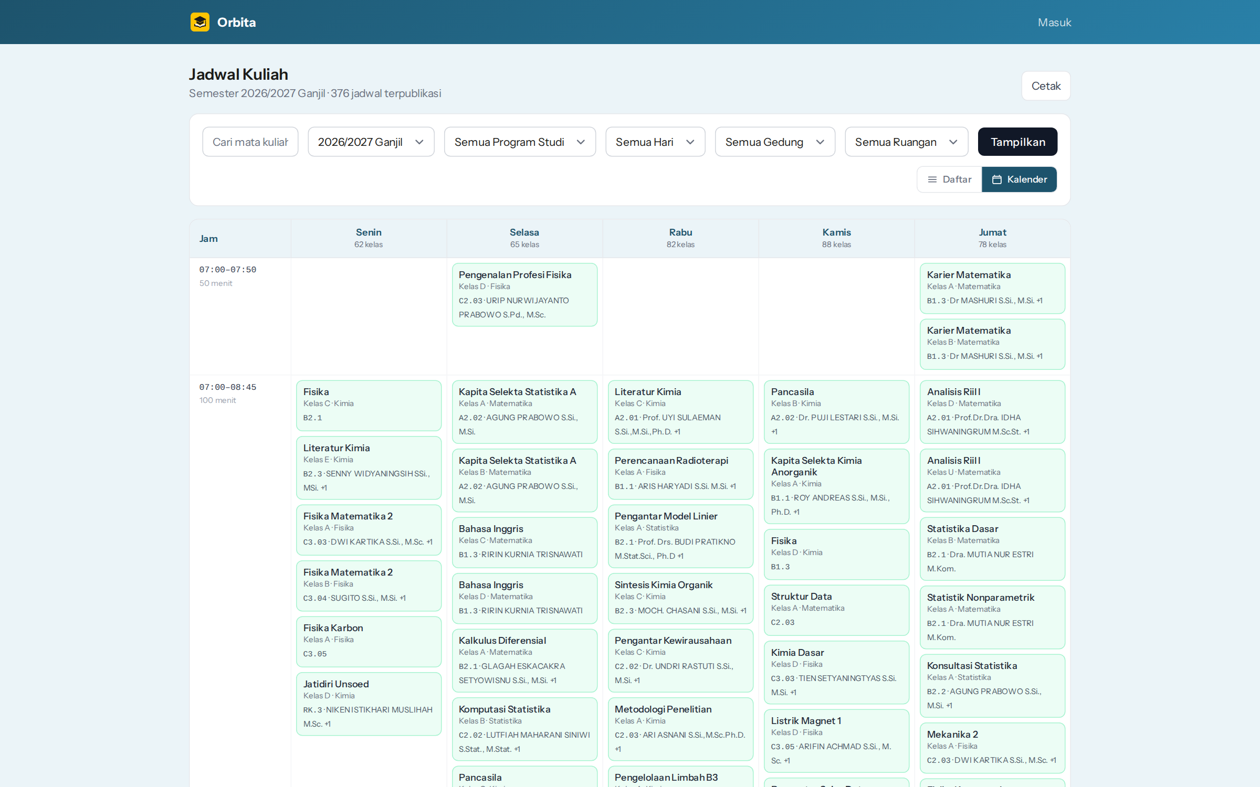
Task: Open Fisika Kelas C Kimia card
Action: point(369,405)
